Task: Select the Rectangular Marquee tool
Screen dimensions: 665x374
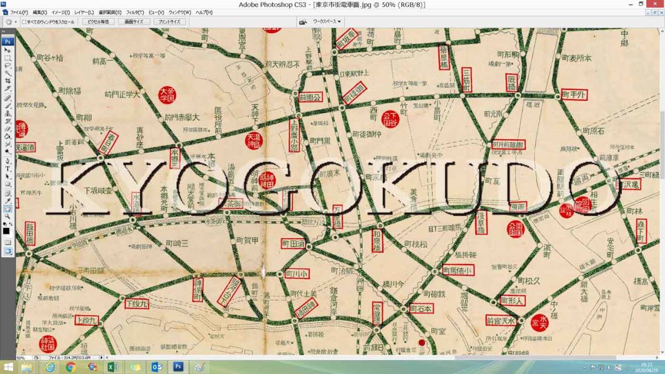Action: [8, 58]
